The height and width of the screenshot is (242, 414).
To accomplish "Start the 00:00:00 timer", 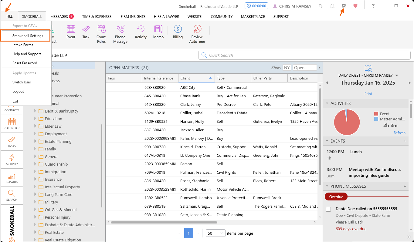I will tap(256, 6).
